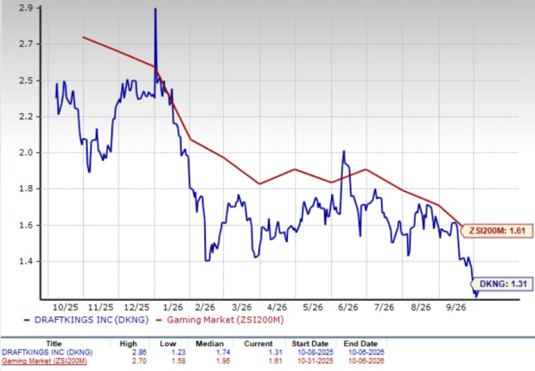
Task: Click the ZSI200M: 1.61 value callout
Action: 497,231
